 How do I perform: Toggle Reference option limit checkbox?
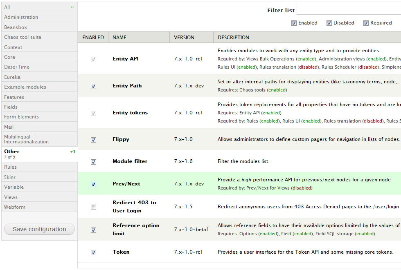pyautogui.click(x=93, y=230)
